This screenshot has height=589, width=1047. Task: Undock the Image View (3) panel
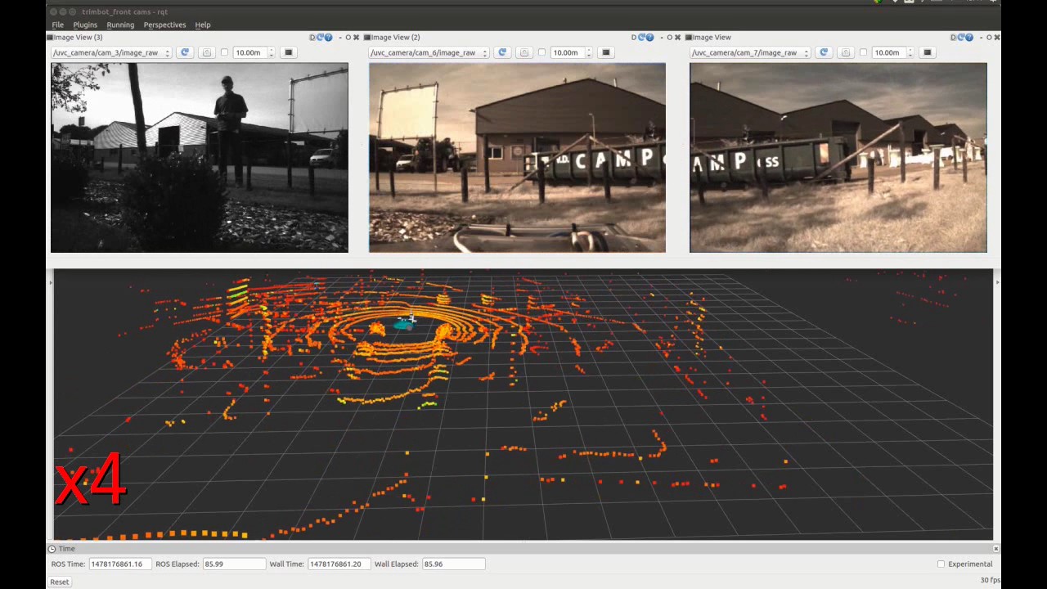348,37
